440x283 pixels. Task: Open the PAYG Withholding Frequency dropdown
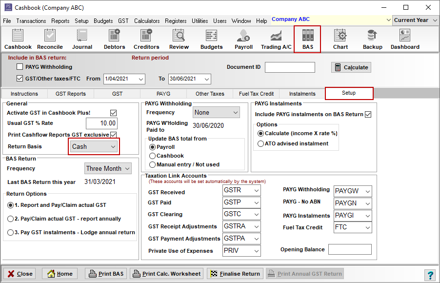click(x=216, y=113)
